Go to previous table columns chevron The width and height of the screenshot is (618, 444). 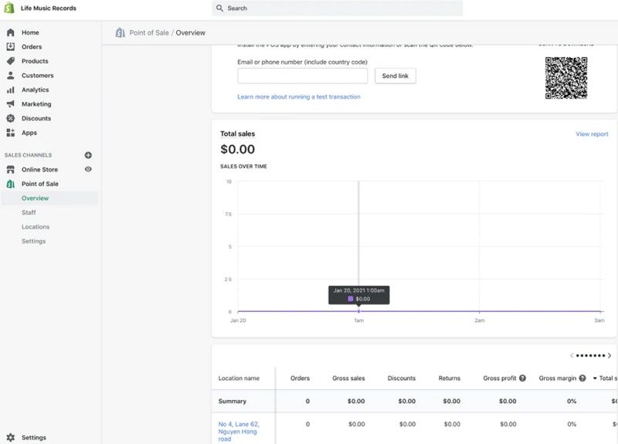coord(572,355)
